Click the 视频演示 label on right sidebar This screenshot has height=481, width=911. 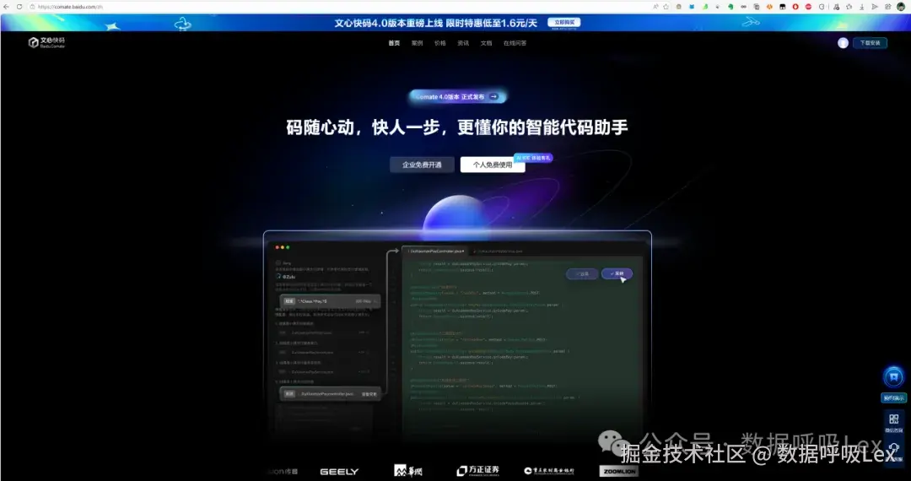pyautogui.click(x=894, y=398)
